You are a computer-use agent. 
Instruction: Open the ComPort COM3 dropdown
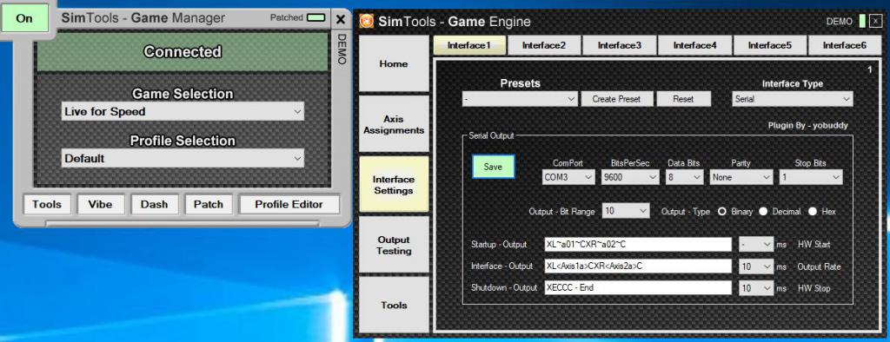click(x=568, y=178)
